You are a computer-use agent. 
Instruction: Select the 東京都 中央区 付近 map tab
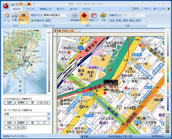(x=64, y=31)
